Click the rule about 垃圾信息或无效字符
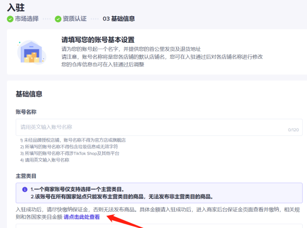This screenshot has height=228, width=307. point(69,147)
